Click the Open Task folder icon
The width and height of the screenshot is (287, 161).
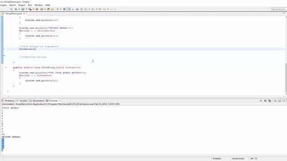click(x=52, y=9)
